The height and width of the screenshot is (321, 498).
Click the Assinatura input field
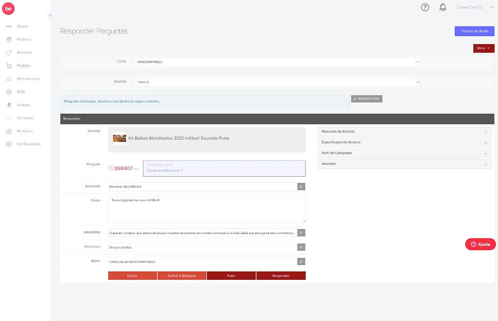(202, 247)
